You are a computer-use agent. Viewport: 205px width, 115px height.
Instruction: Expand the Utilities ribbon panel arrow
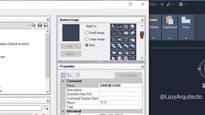[153, 38]
